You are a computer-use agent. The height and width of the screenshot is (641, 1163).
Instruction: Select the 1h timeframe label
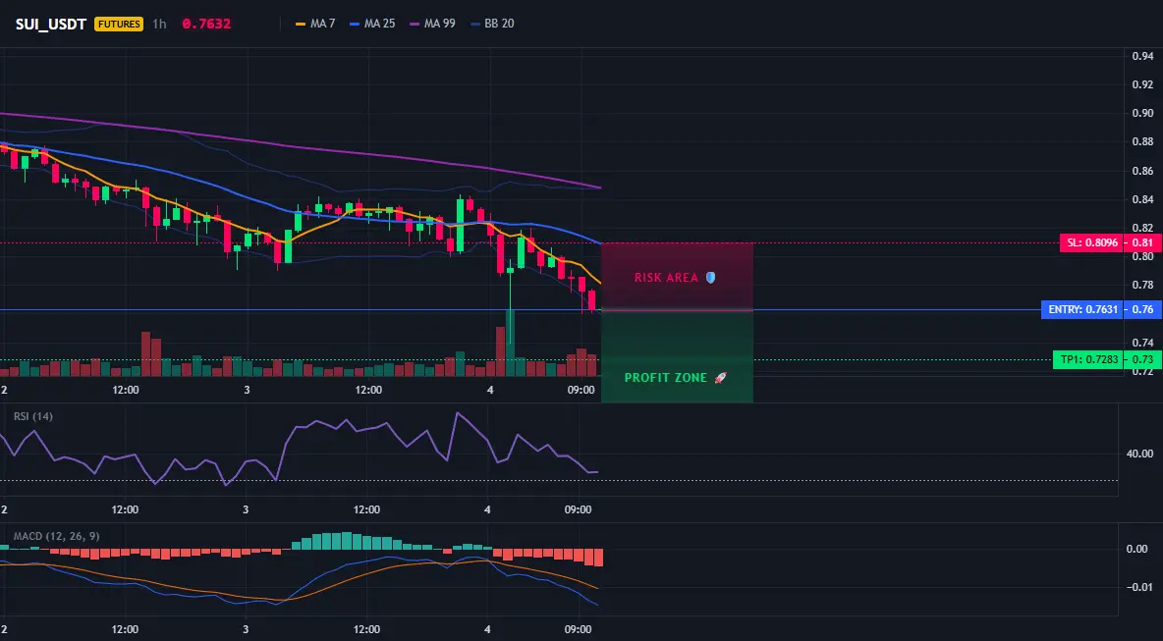coord(159,24)
